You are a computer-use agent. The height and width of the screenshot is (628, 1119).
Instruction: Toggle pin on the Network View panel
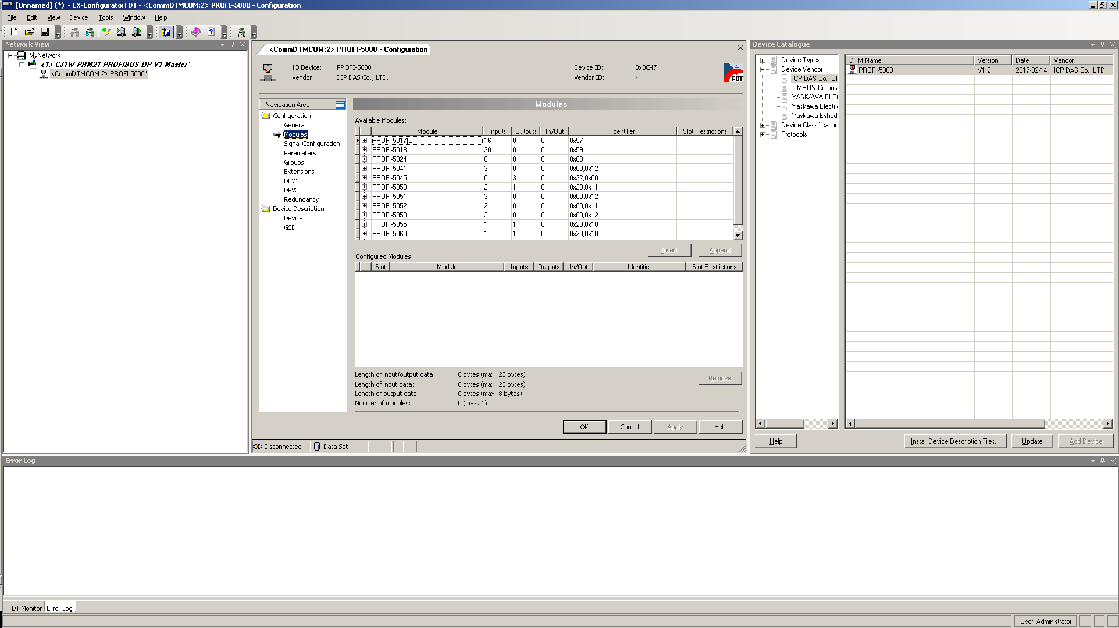point(233,45)
